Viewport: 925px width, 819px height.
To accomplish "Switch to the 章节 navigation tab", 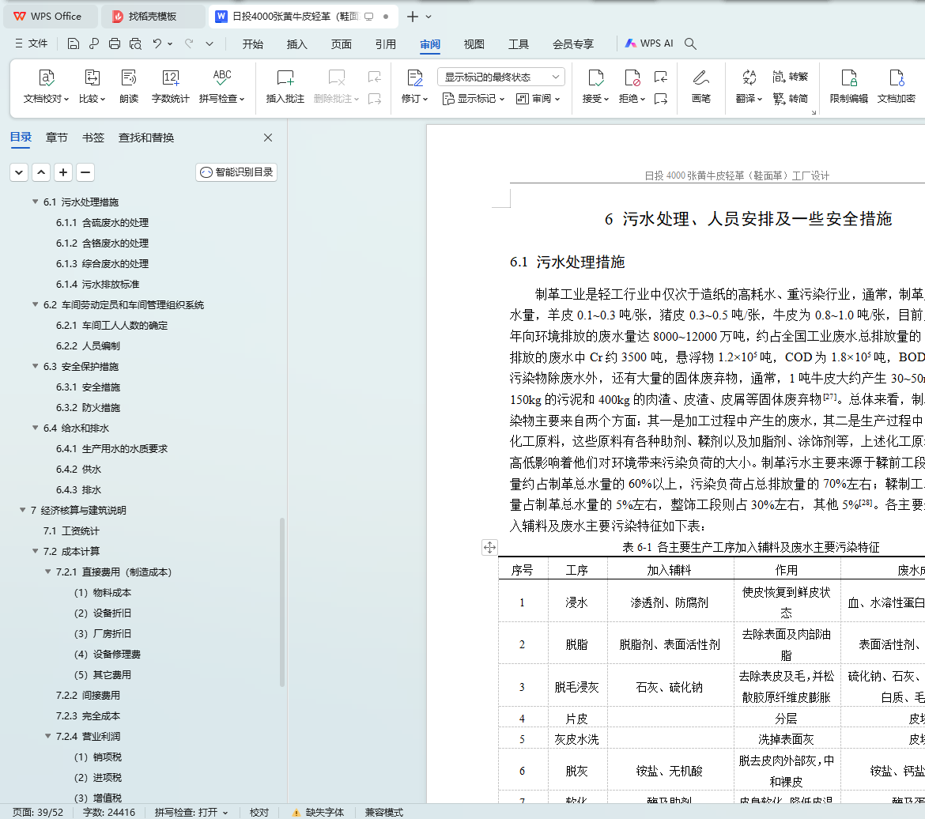I will [x=57, y=138].
